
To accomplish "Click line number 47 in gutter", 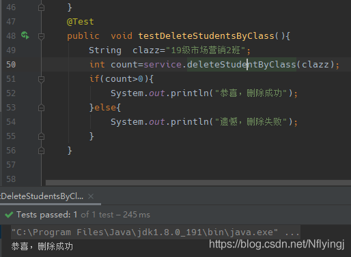I will tap(11, 22).
